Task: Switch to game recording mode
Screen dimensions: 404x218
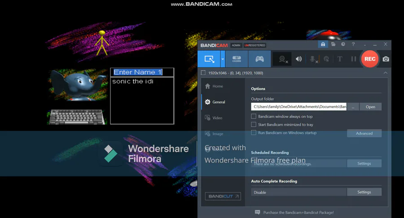Action: click(259, 59)
